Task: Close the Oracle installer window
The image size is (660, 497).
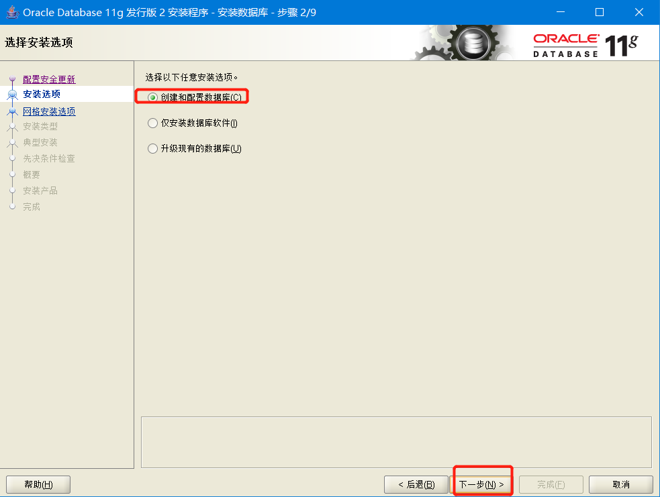Action: (x=639, y=12)
